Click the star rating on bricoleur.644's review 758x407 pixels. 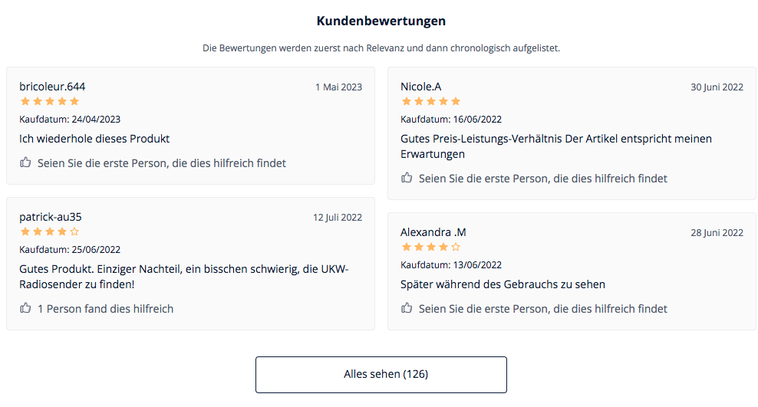click(49, 101)
